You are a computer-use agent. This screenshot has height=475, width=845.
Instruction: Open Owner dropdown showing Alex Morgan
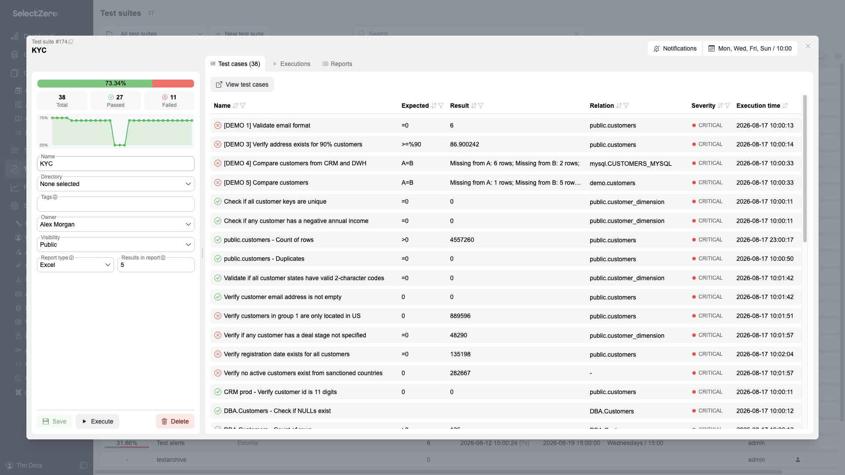116,224
